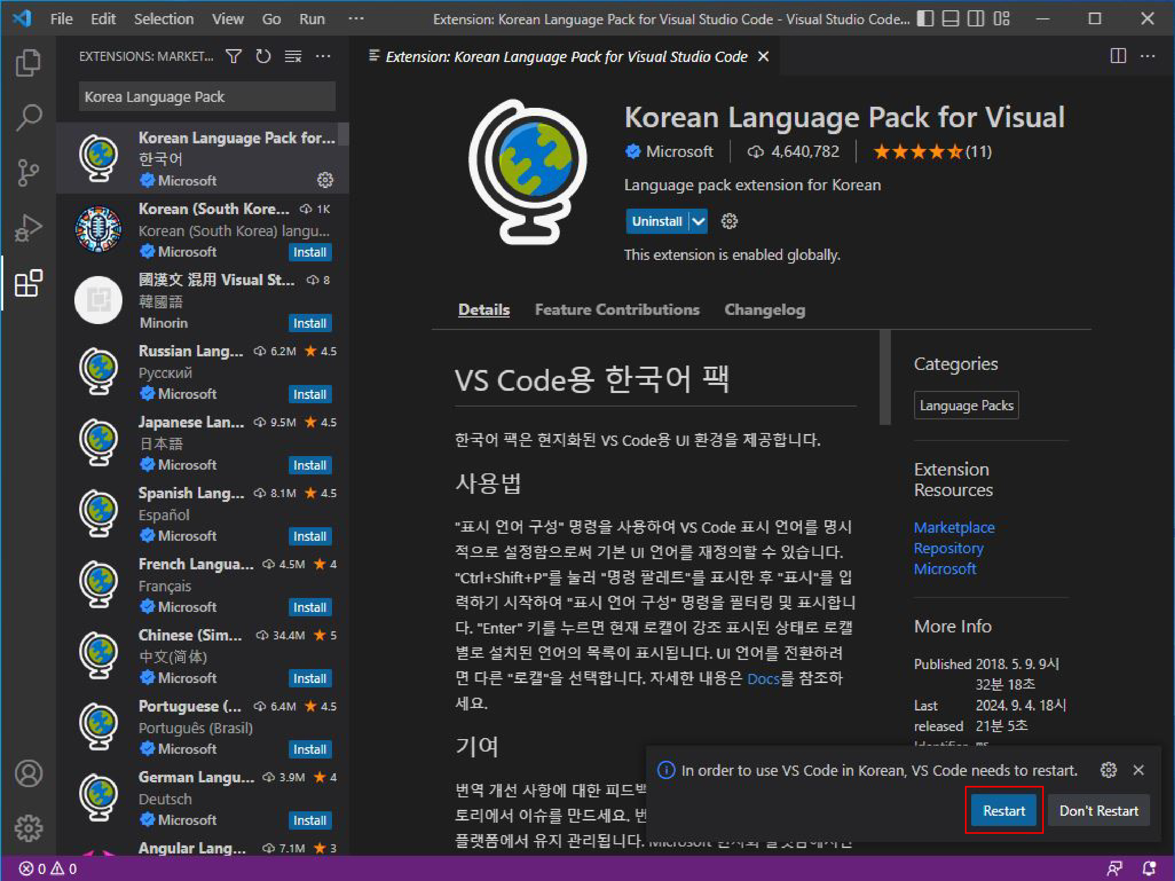Viewport: 1175px width, 881px height.
Task: Open the Selection menu
Action: coord(163,19)
